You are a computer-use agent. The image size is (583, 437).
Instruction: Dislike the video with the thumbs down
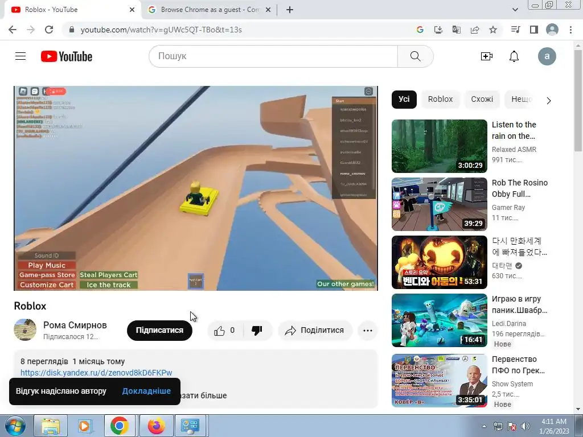(257, 331)
